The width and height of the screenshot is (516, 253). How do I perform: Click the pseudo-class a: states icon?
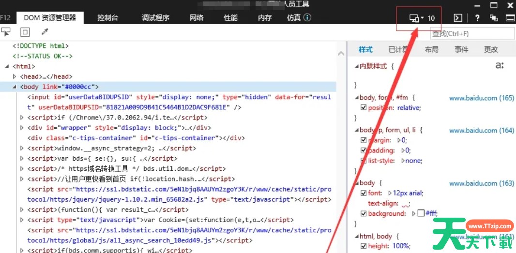coord(500,65)
